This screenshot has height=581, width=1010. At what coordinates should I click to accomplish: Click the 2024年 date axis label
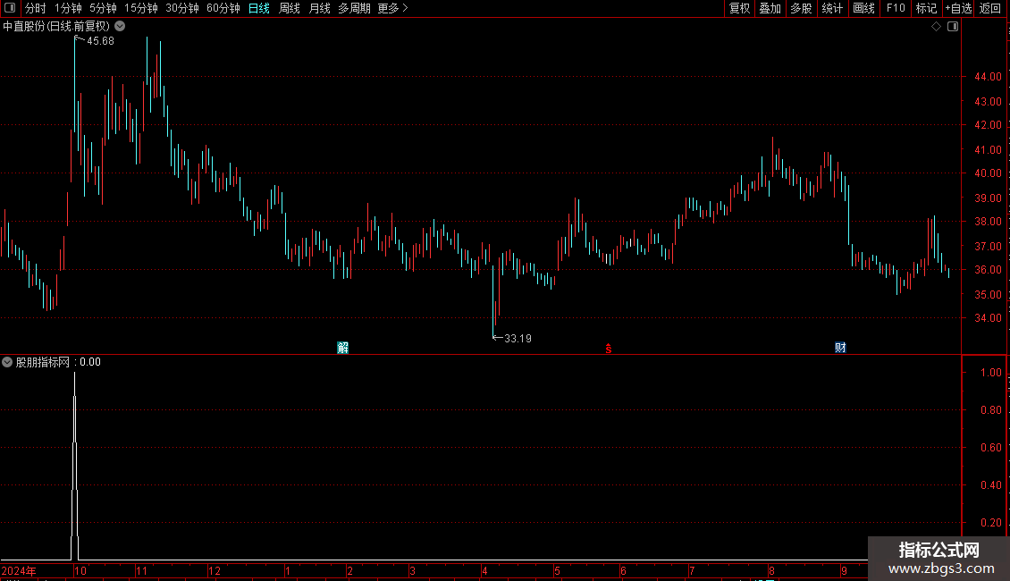coord(19,570)
